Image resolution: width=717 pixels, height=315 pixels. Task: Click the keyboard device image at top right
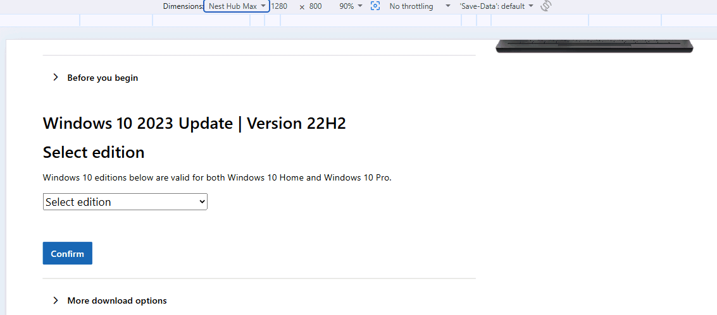(x=594, y=46)
